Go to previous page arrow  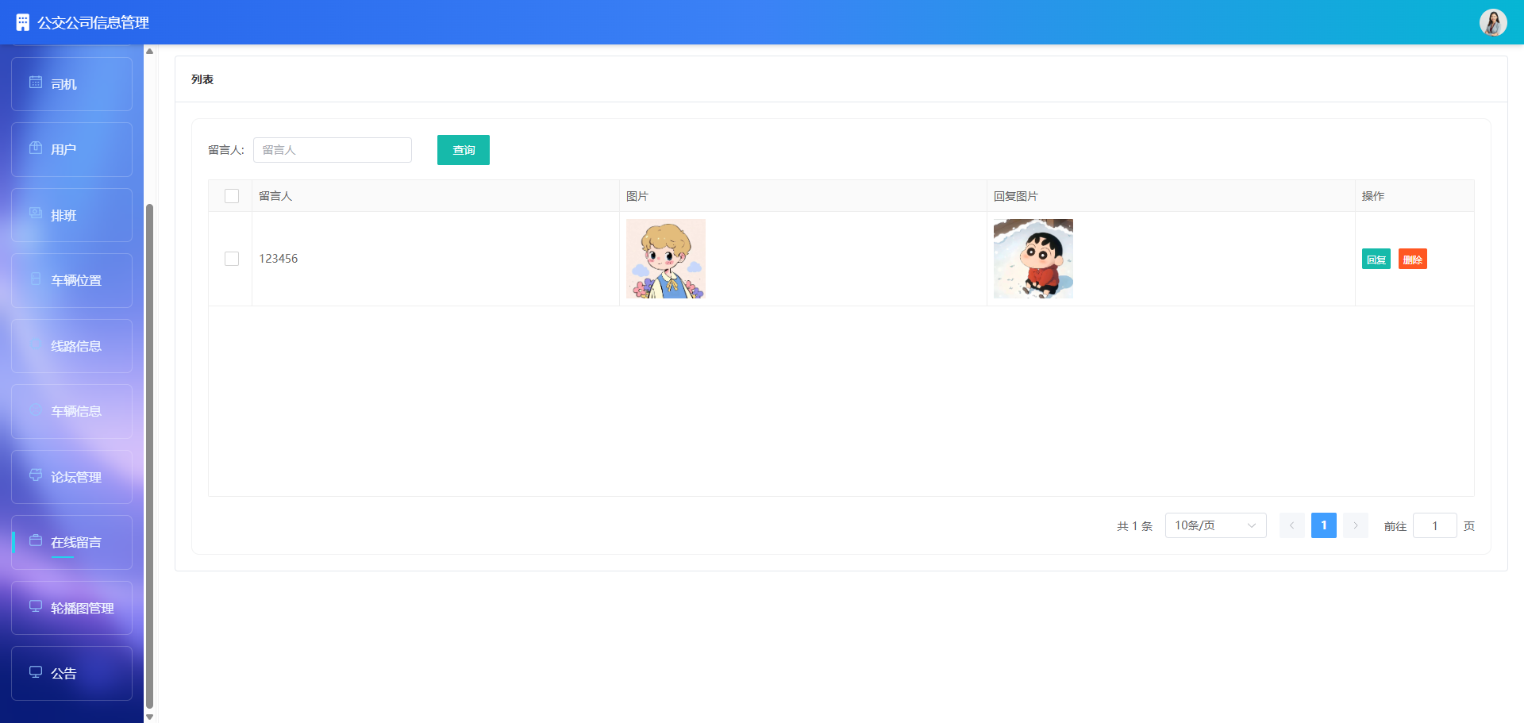(x=1292, y=525)
